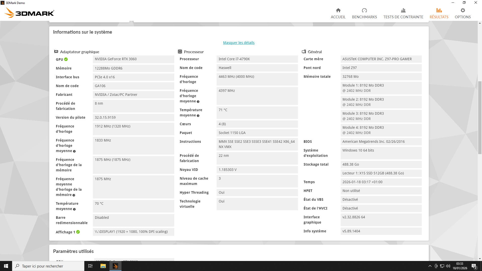Click the Windows Start button
The height and width of the screenshot is (271, 482).
(x=6, y=266)
